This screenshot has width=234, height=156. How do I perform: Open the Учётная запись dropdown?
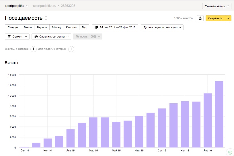[217, 6]
